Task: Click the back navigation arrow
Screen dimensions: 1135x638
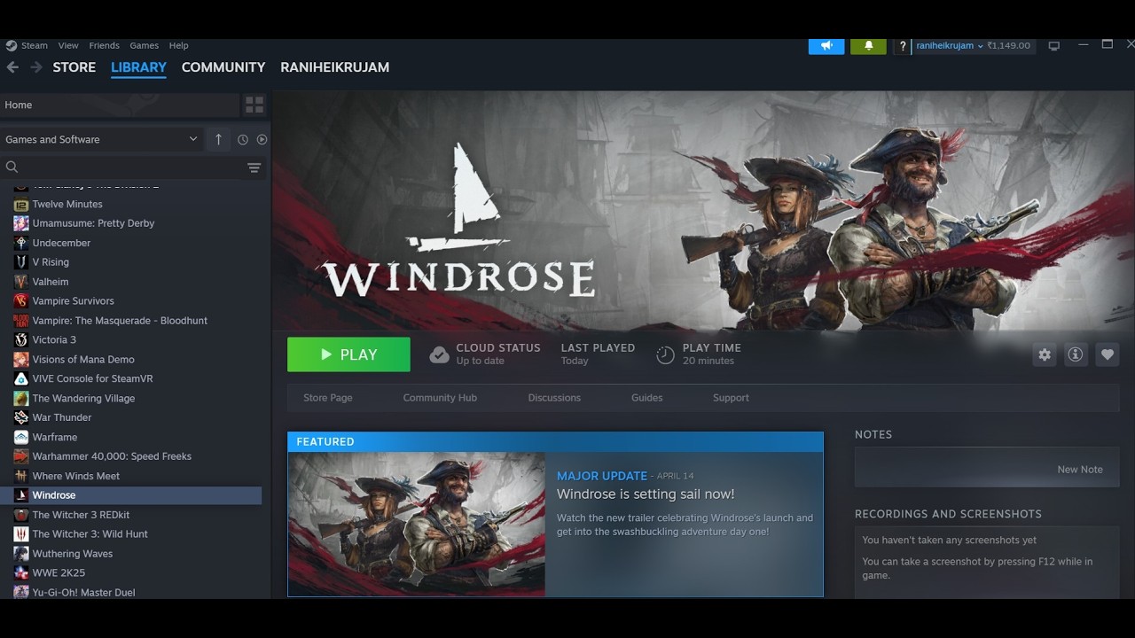Action: (x=12, y=67)
